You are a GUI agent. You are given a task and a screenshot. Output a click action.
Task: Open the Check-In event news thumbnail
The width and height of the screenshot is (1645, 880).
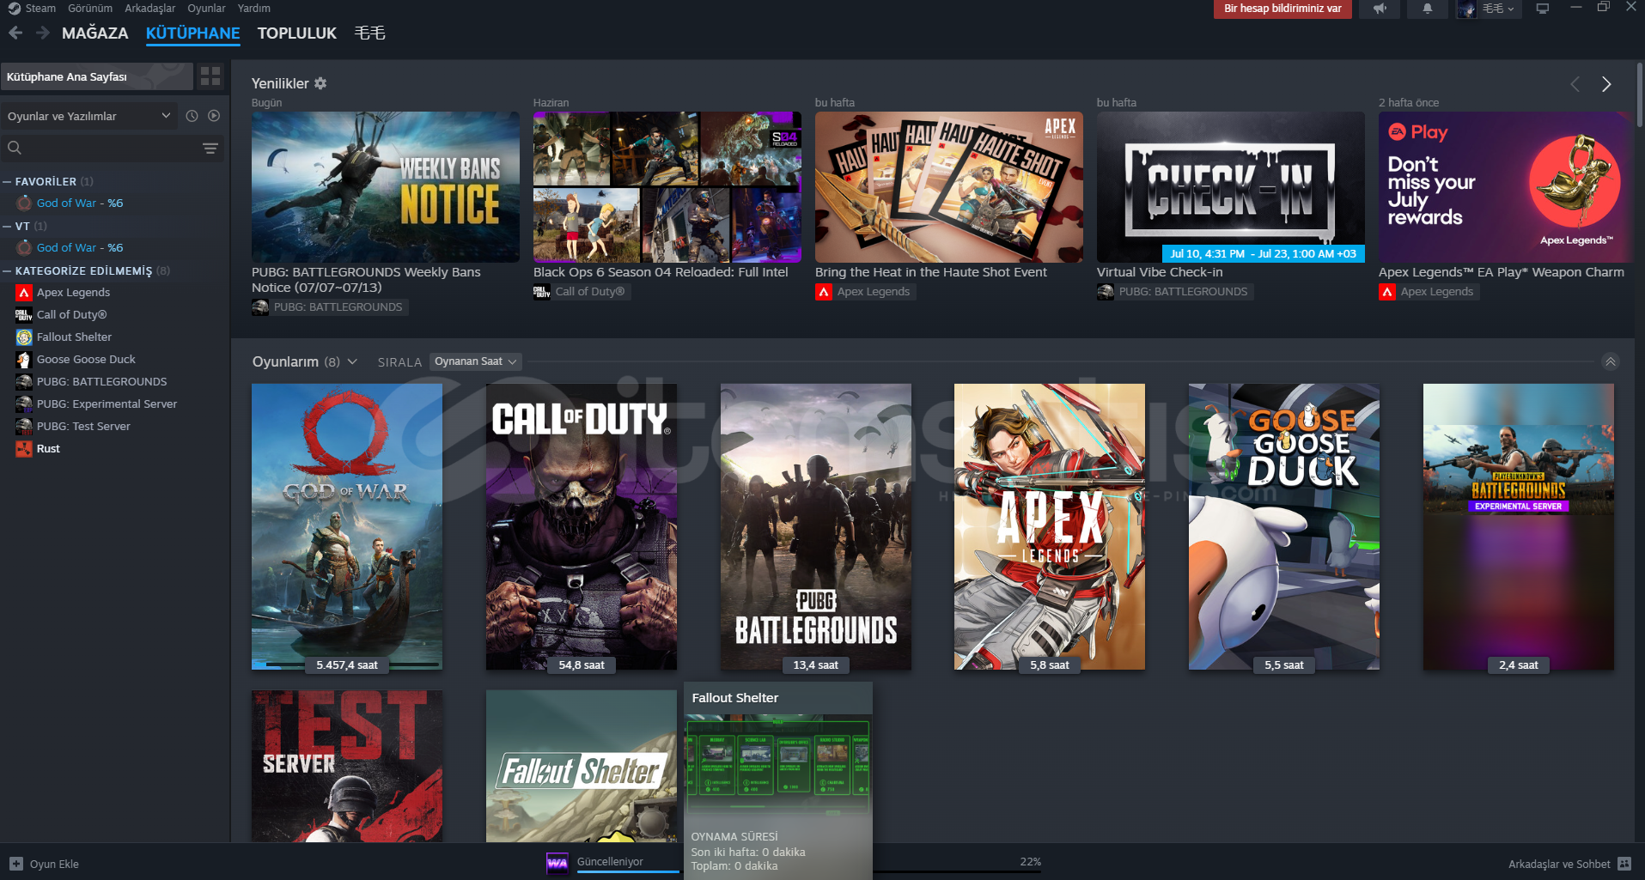1231,186
